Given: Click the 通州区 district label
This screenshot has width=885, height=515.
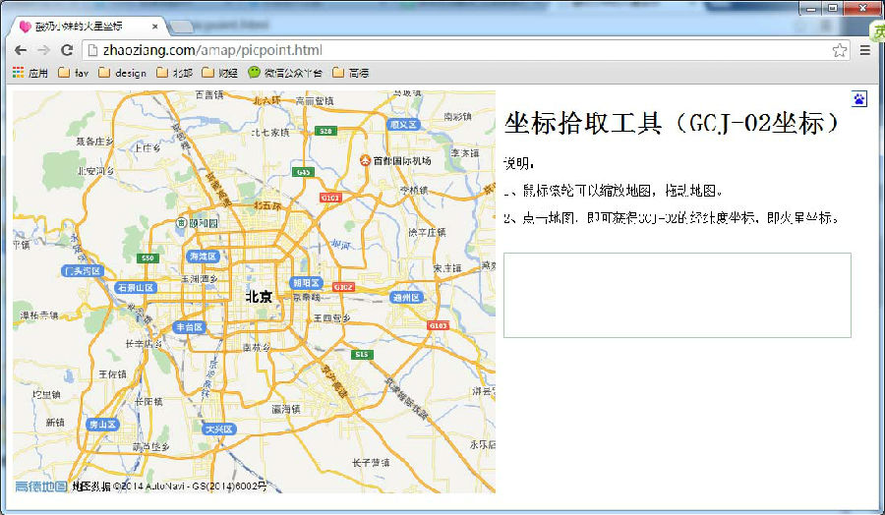Looking at the screenshot, I should click(406, 297).
